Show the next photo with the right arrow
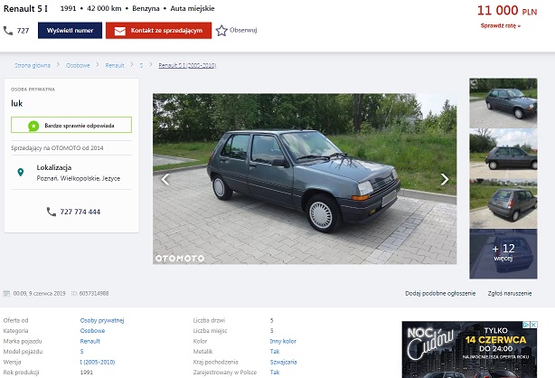 [x=445, y=179]
